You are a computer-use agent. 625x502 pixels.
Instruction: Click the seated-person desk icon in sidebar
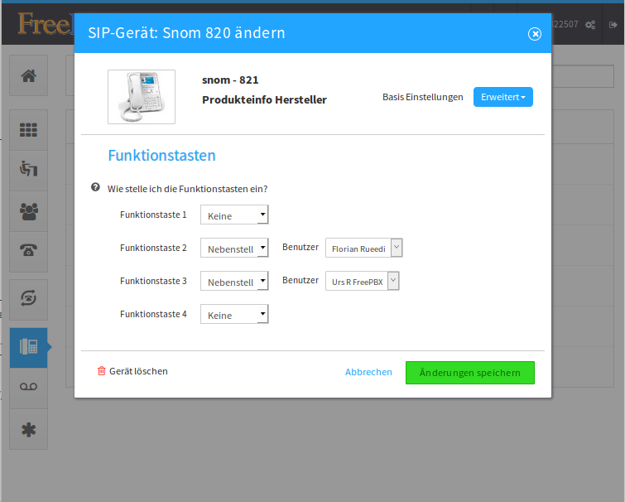coord(28,169)
